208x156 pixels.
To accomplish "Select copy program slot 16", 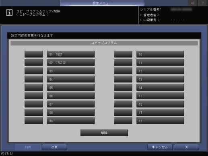I will click(x=160, y=104).
